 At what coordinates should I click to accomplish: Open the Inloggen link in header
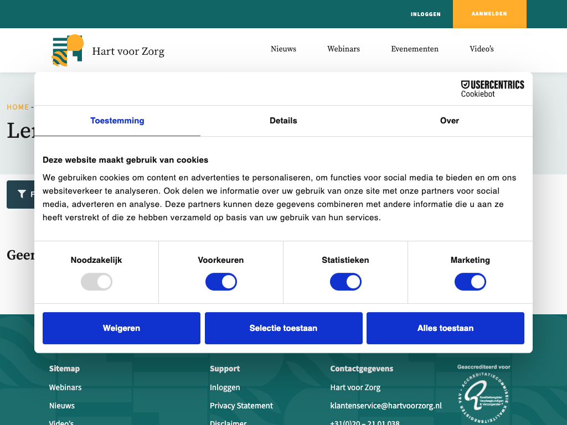425,14
